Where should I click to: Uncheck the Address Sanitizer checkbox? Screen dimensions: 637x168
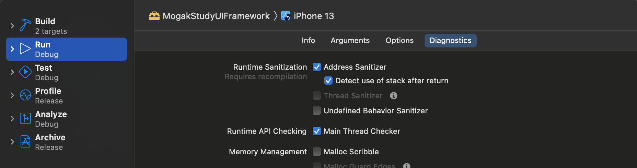317,67
